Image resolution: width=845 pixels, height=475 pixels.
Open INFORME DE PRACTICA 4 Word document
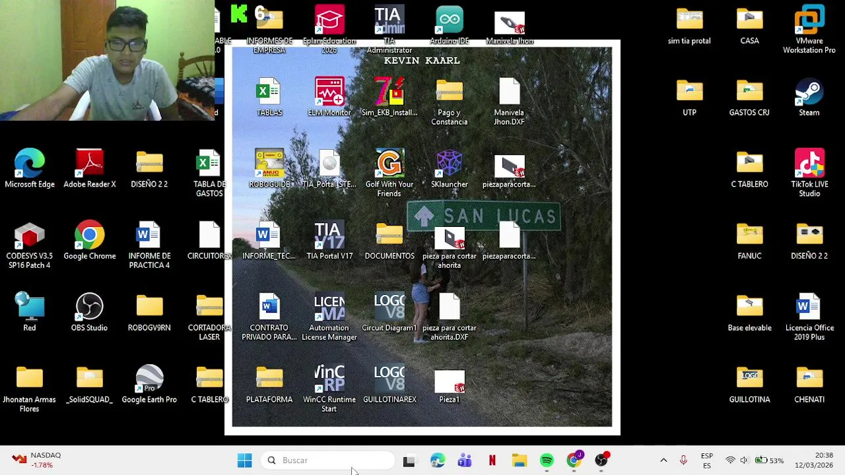coord(149,245)
